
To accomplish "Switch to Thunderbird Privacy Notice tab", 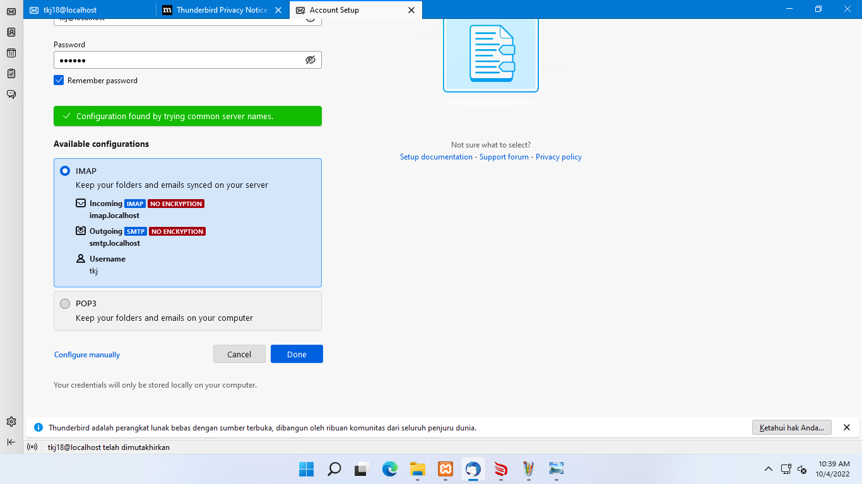I will (x=223, y=10).
